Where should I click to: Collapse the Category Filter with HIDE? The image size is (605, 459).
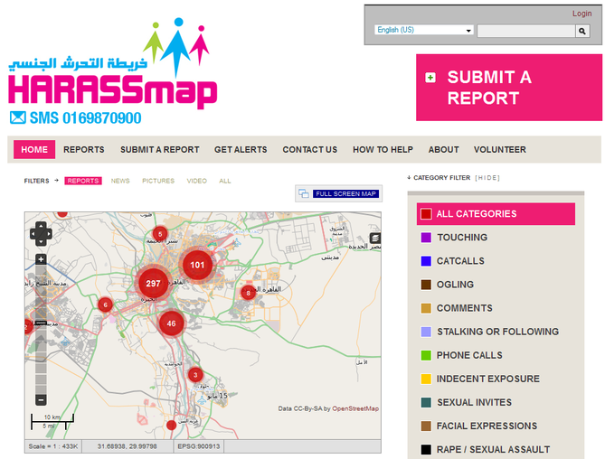pos(487,178)
